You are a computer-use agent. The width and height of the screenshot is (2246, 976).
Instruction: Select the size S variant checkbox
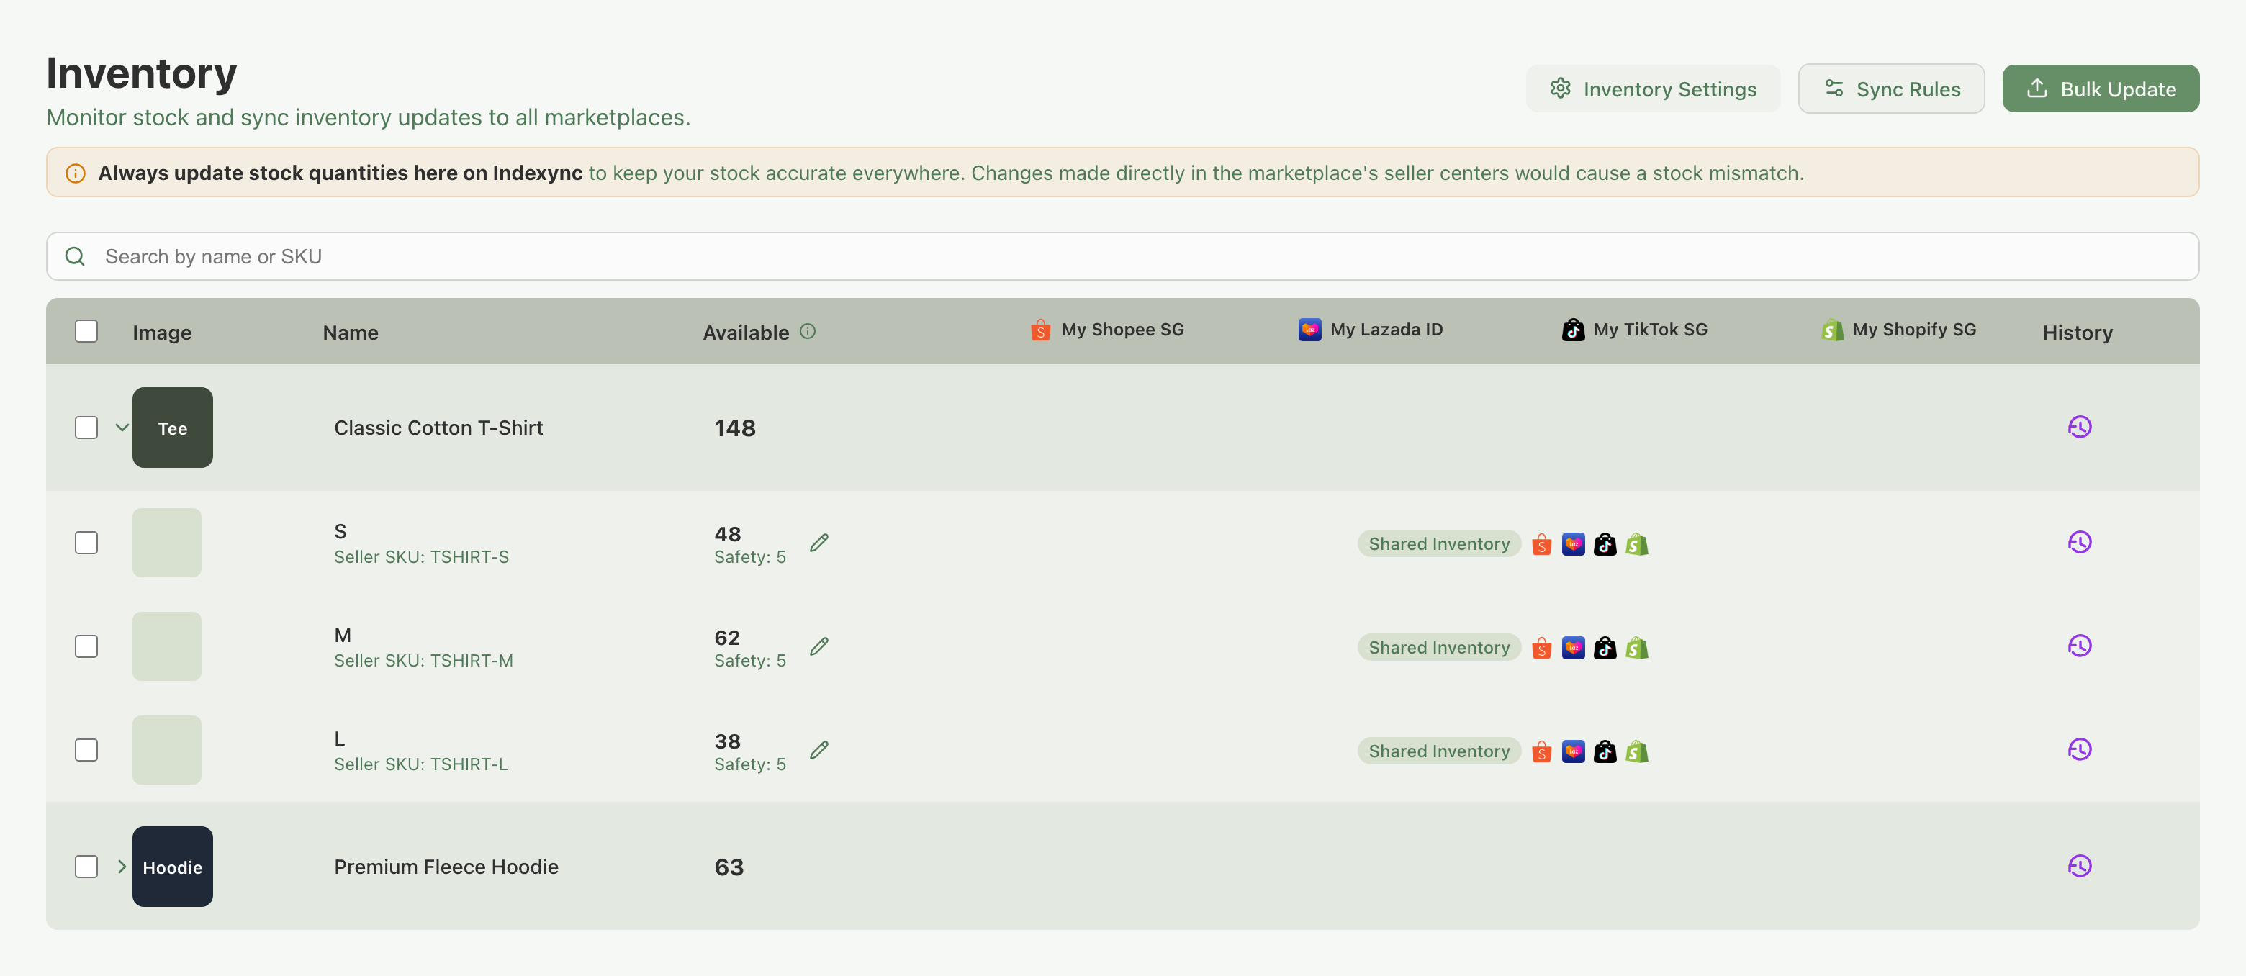(x=86, y=543)
